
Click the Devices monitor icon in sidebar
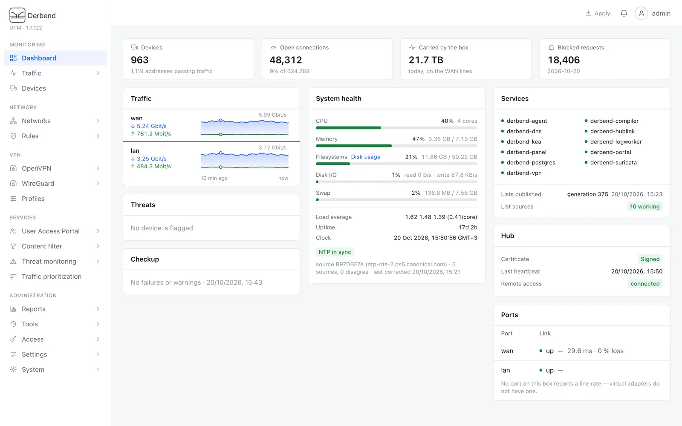[x=13, y=88]
